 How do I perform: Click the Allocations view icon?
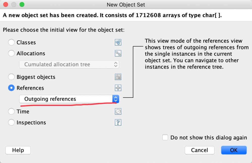coord(118,53)
